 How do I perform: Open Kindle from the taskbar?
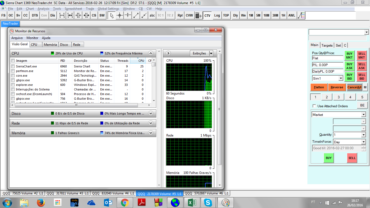coord(74,202)
